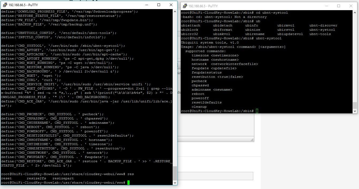359x189 pixels.
Task: Minimize the left PuTTY window
Action: coord(146,5)
